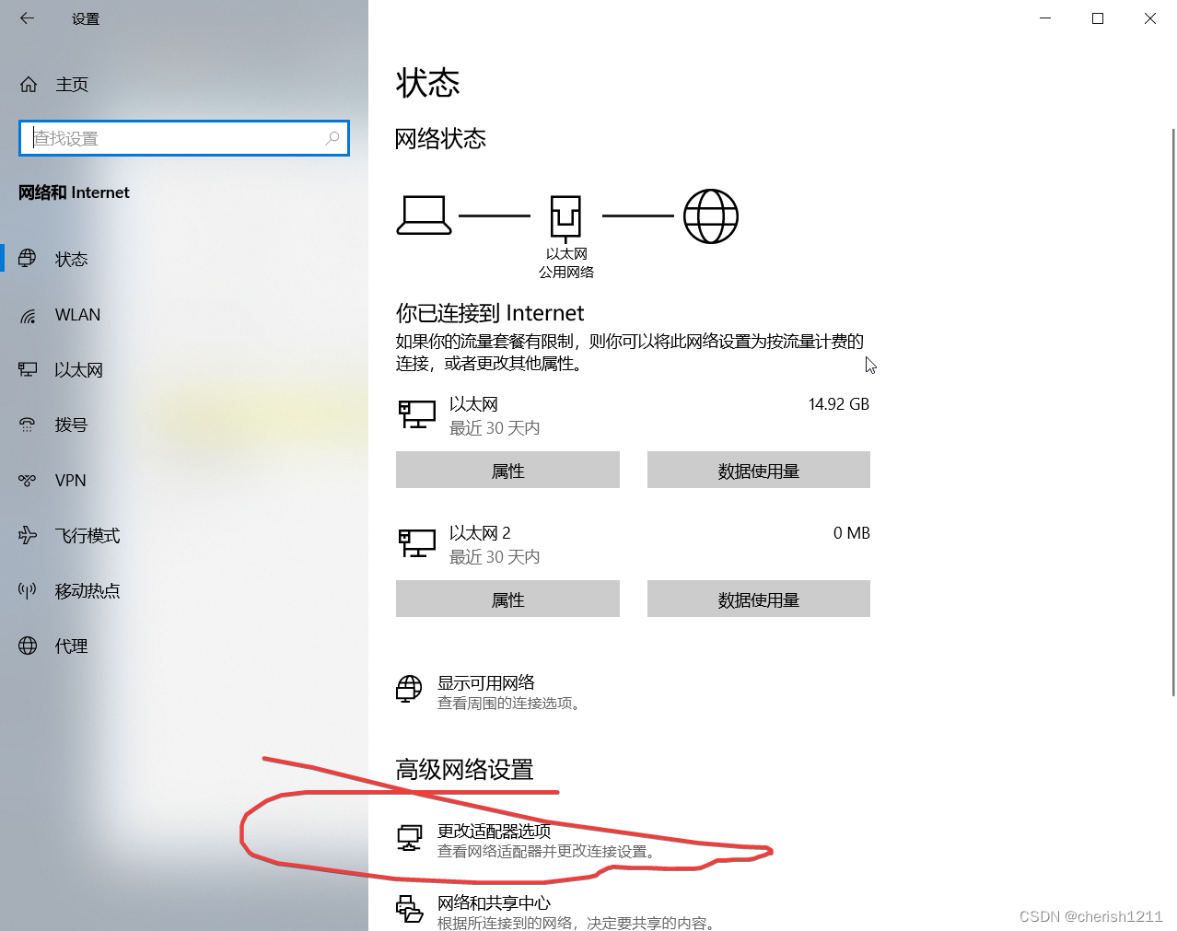Minimize the Settings window

pos(1045,18)
